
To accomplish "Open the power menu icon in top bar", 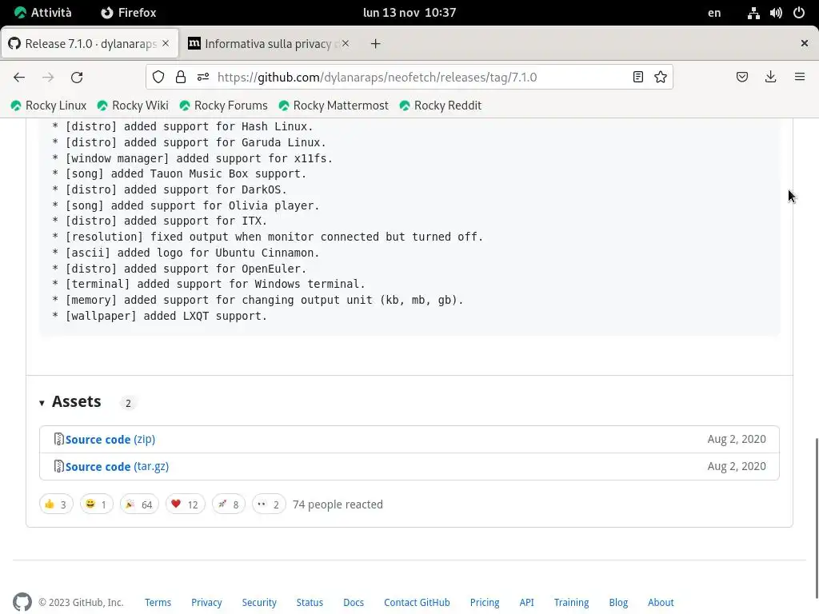I will click(799, 13).
